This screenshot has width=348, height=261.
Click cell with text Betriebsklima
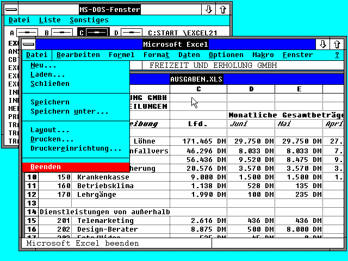coord(121,186)
